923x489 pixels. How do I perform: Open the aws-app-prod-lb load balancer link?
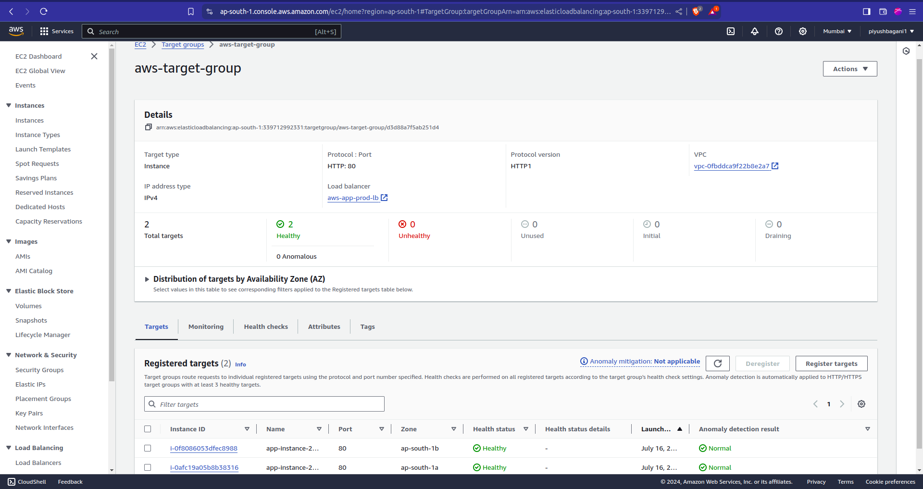(353, 198)
